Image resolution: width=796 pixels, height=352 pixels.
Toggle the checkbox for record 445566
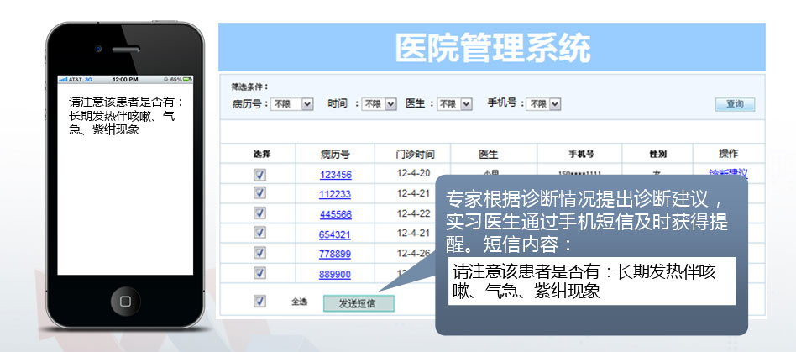tap(259, 213)
